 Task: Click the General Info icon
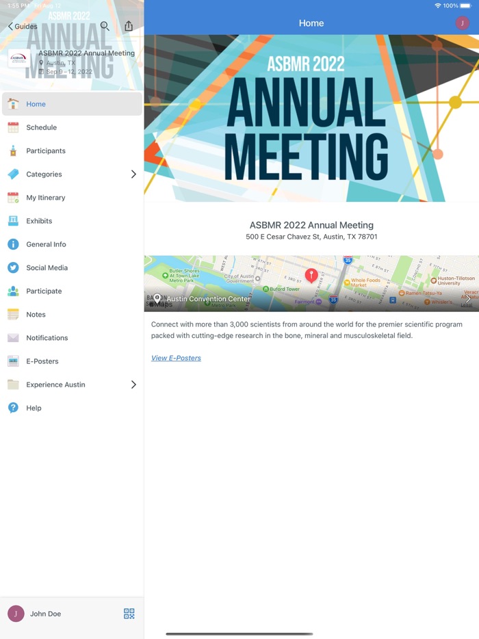click(13, 244)
